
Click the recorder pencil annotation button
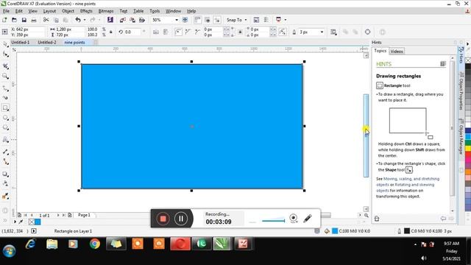[x=308, y=219]
